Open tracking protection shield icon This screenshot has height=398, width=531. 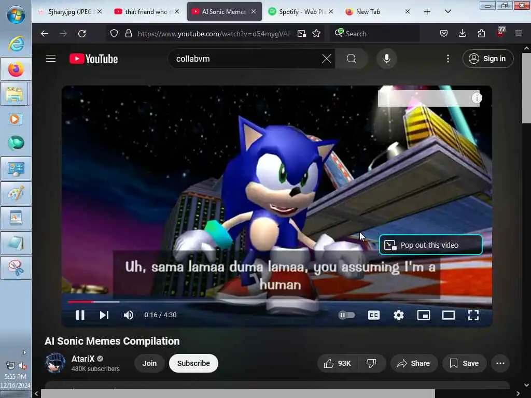pos(114,34)
